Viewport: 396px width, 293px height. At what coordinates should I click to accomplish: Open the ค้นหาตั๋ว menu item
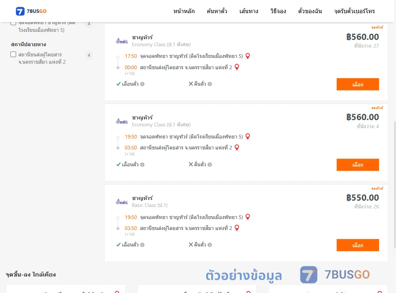[217, 11]
